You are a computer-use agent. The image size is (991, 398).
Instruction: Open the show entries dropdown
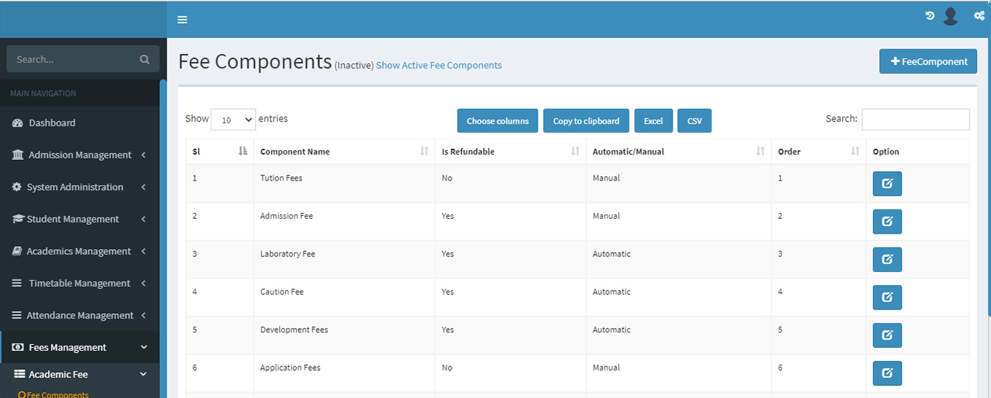(233, 119)
